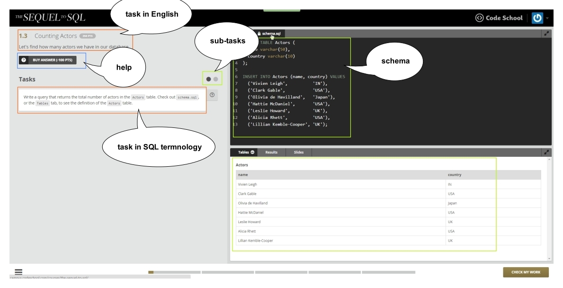The image size is (563, 288).
Task: Click the first level progress bar segment
Action: (x=174, y=272)
